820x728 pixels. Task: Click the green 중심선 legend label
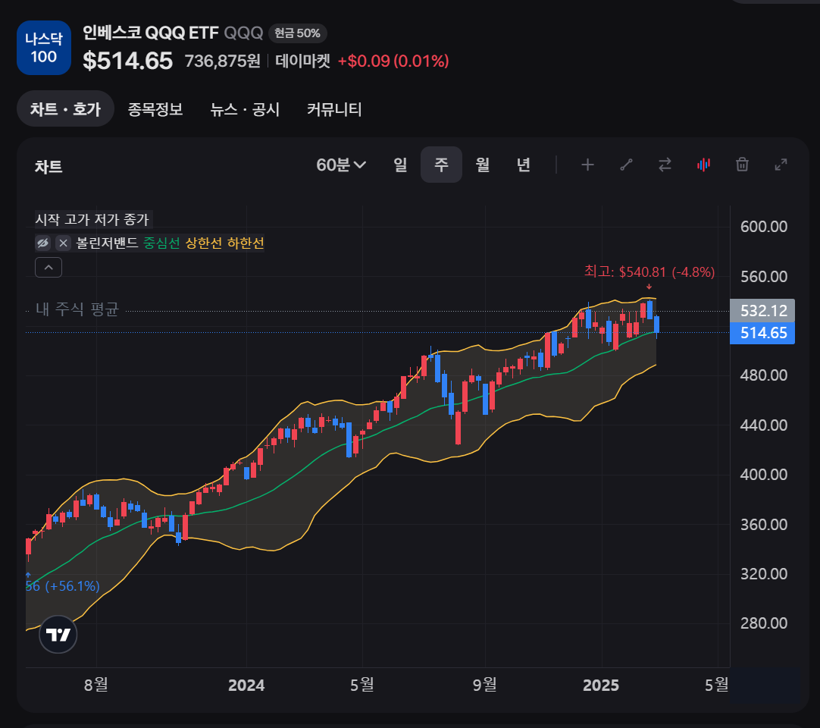tap(161, 243)
